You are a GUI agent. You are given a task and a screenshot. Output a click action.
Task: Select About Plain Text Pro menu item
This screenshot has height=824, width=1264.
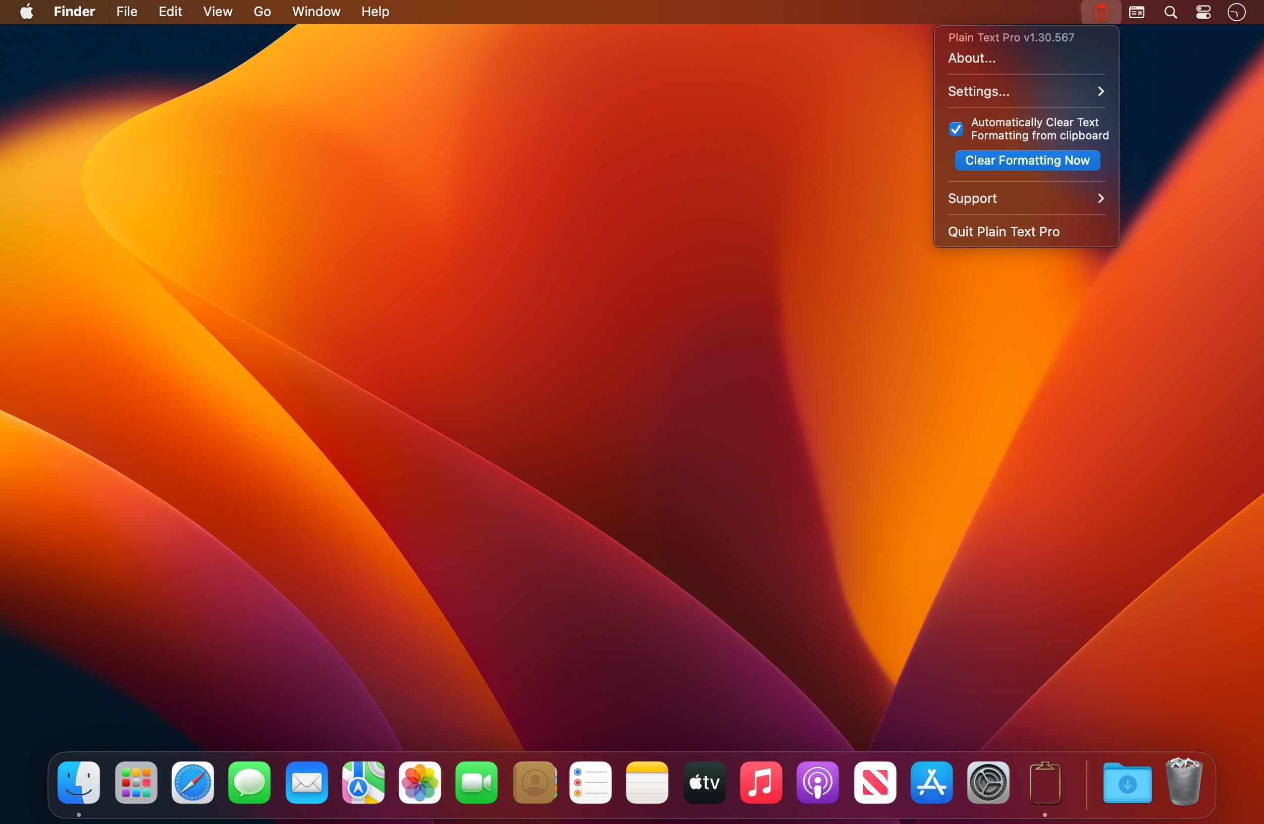point(971,57)
